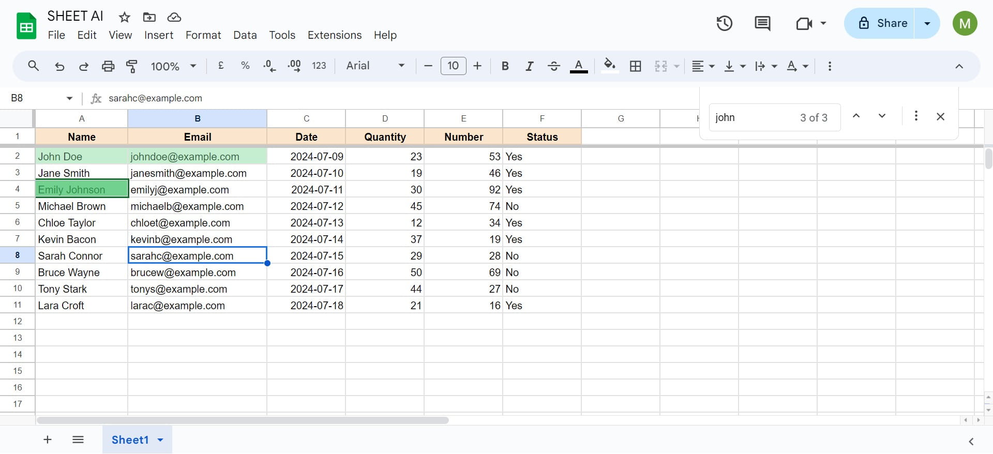Click the undo arrow icon
The image size is (993, 454).
pos(59,66)
